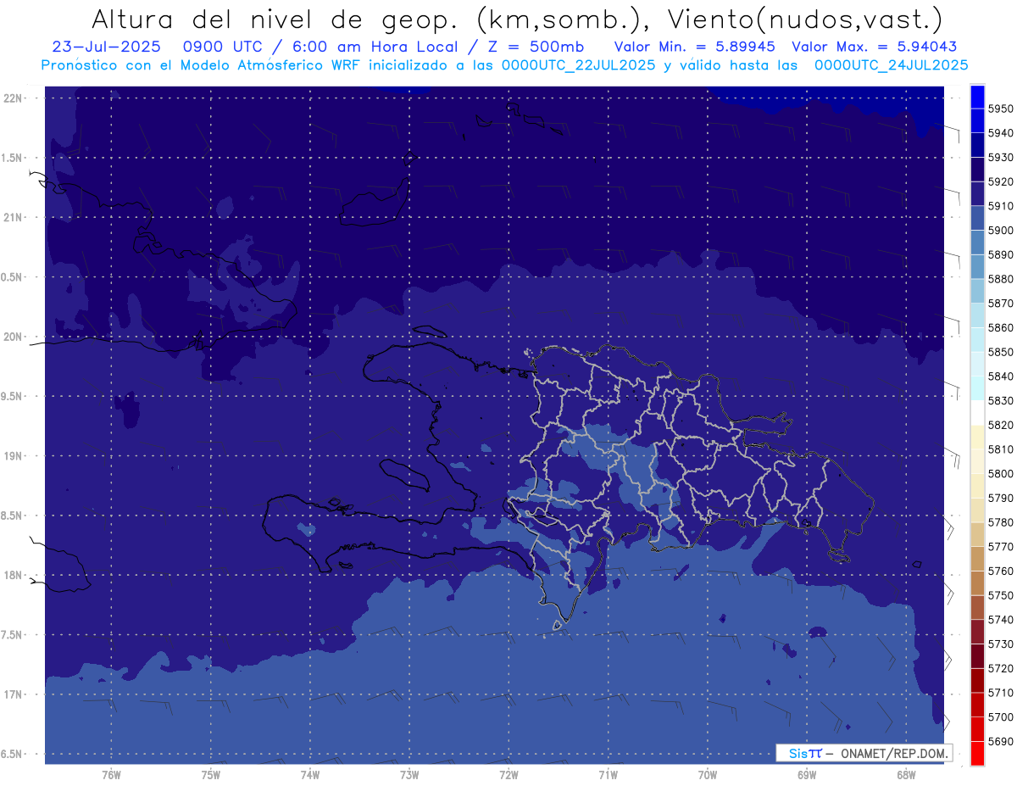Click the '68W' longitude axis label
Screen dimensions: 1017x786
tap(906, 774)
